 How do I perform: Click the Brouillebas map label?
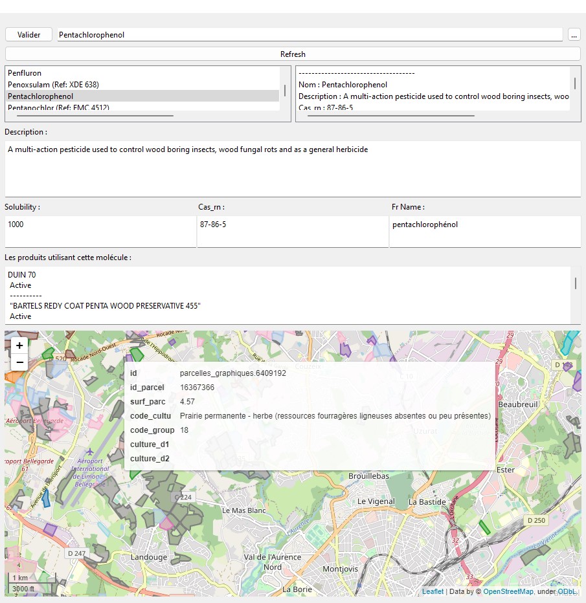click(x=368, y=476)
